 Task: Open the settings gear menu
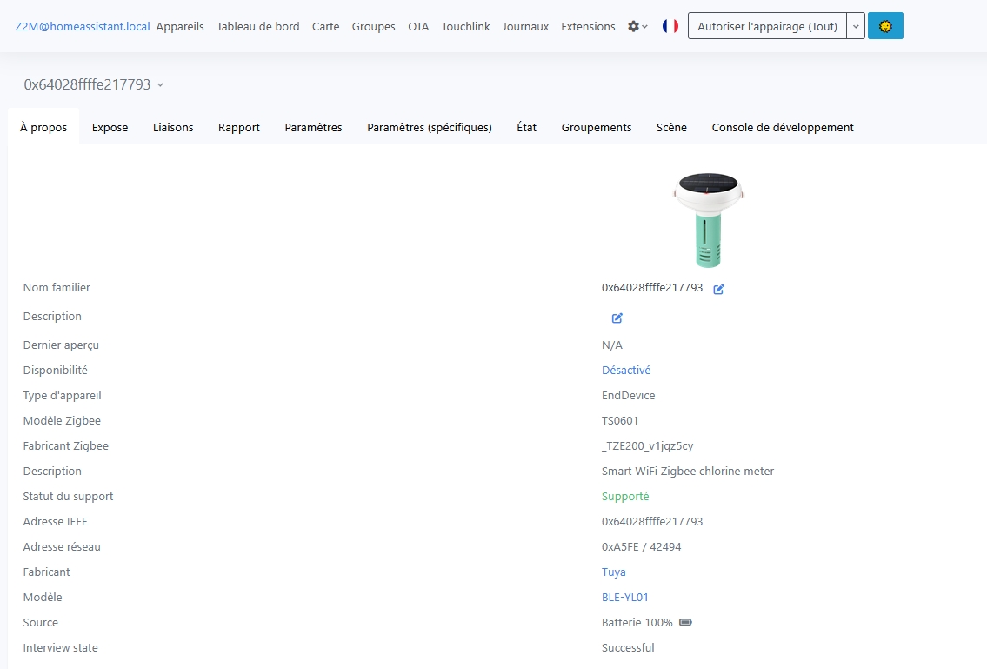coord(637,26)
